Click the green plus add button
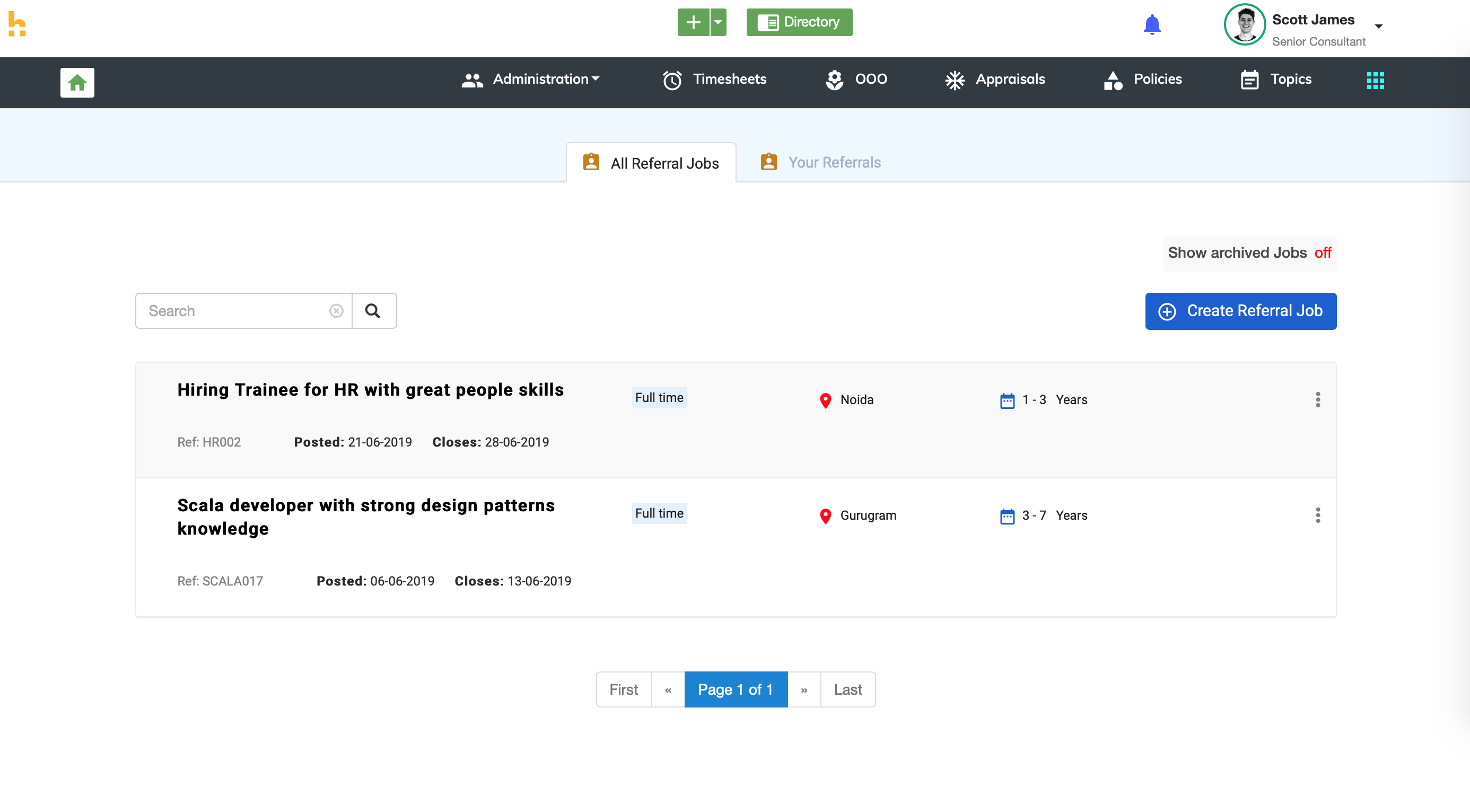The height and width of the screenshot is (786, 1470). tap(693, 22)
